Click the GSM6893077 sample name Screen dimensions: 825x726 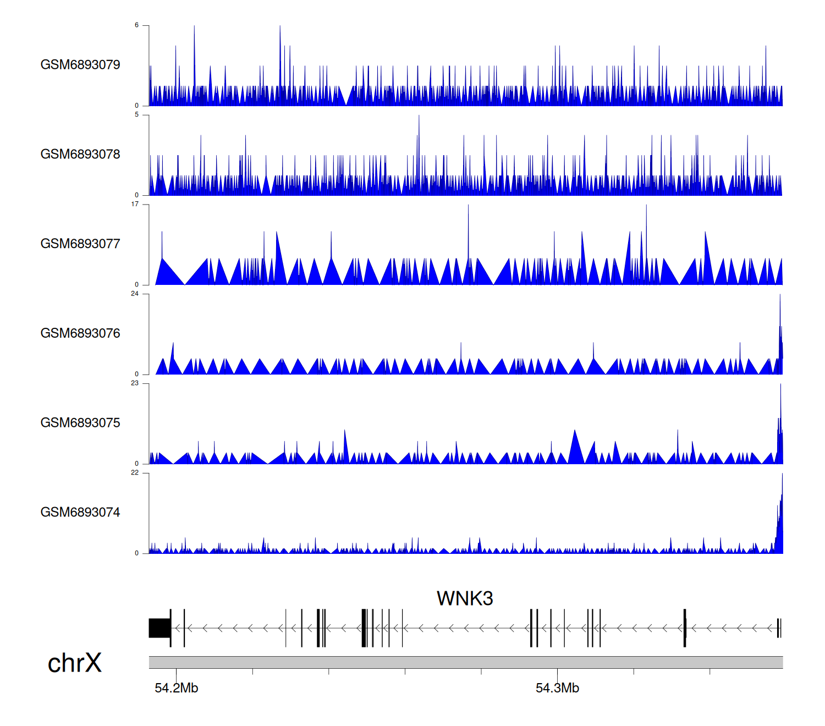(80, 244)
